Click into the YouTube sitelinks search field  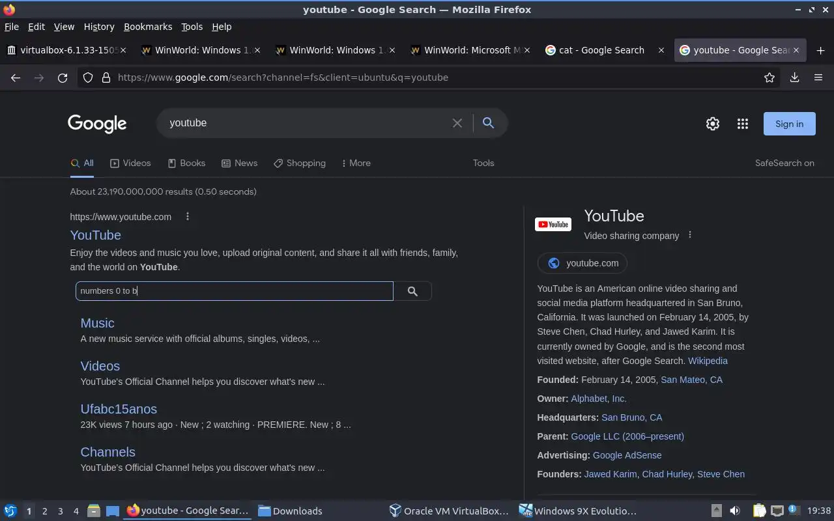point(235,291)
